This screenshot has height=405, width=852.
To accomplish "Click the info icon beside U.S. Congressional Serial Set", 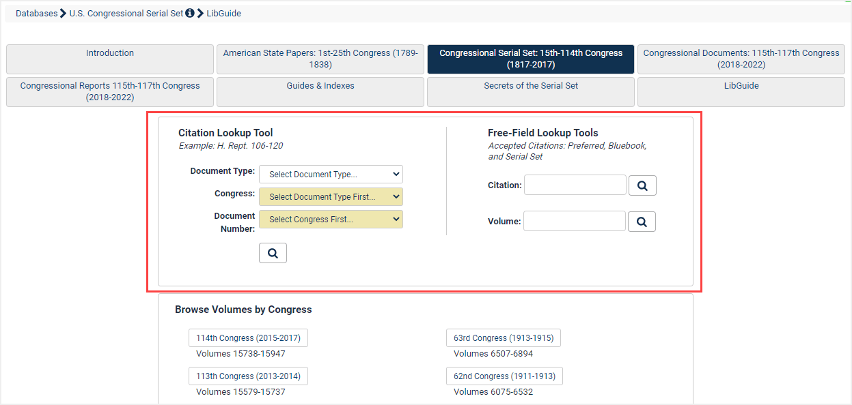I will point(189,12).
